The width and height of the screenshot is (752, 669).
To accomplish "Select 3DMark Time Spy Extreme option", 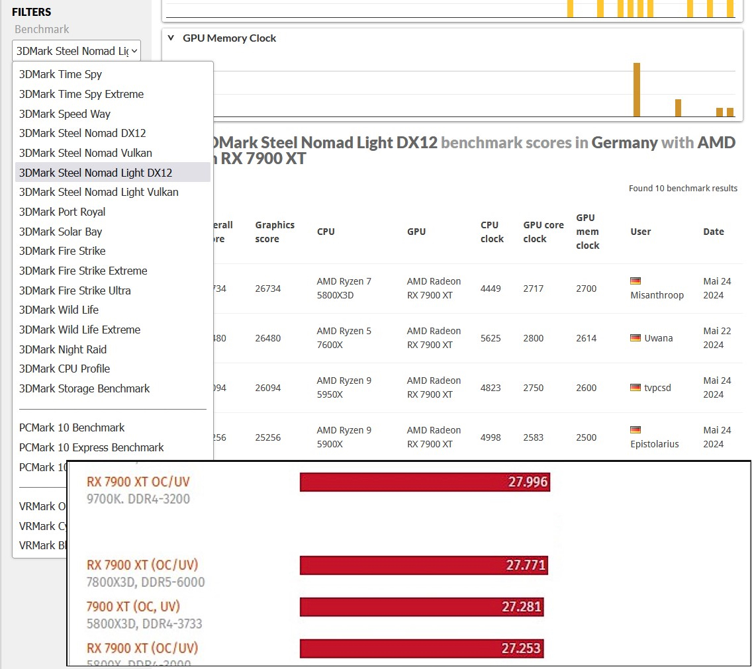I will (81, 94).
